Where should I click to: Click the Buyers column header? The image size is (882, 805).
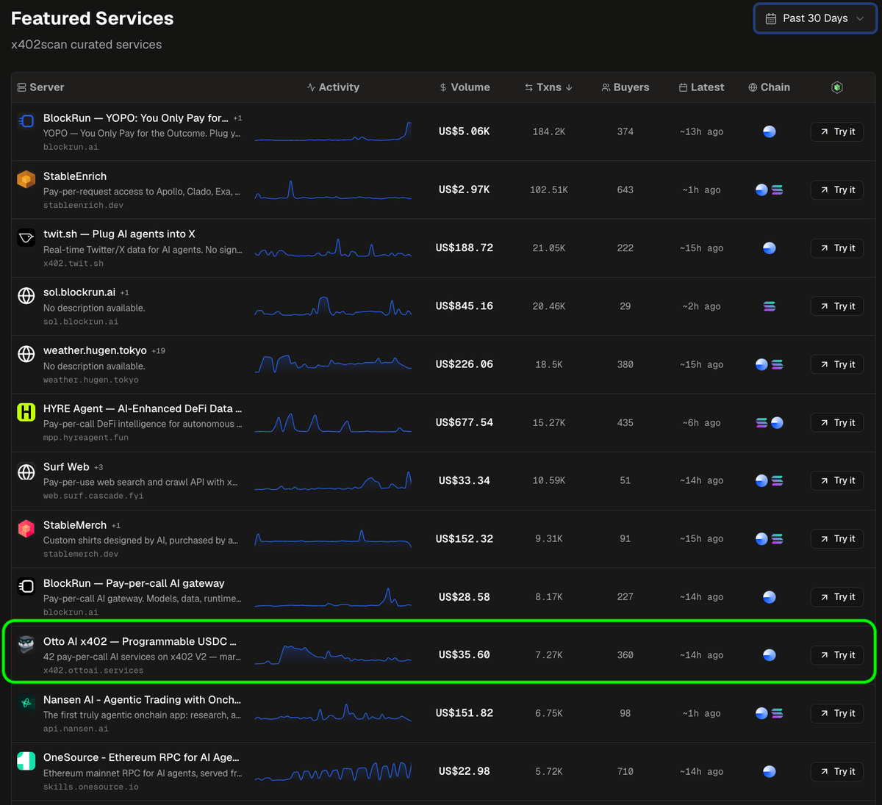pos(625,87)
